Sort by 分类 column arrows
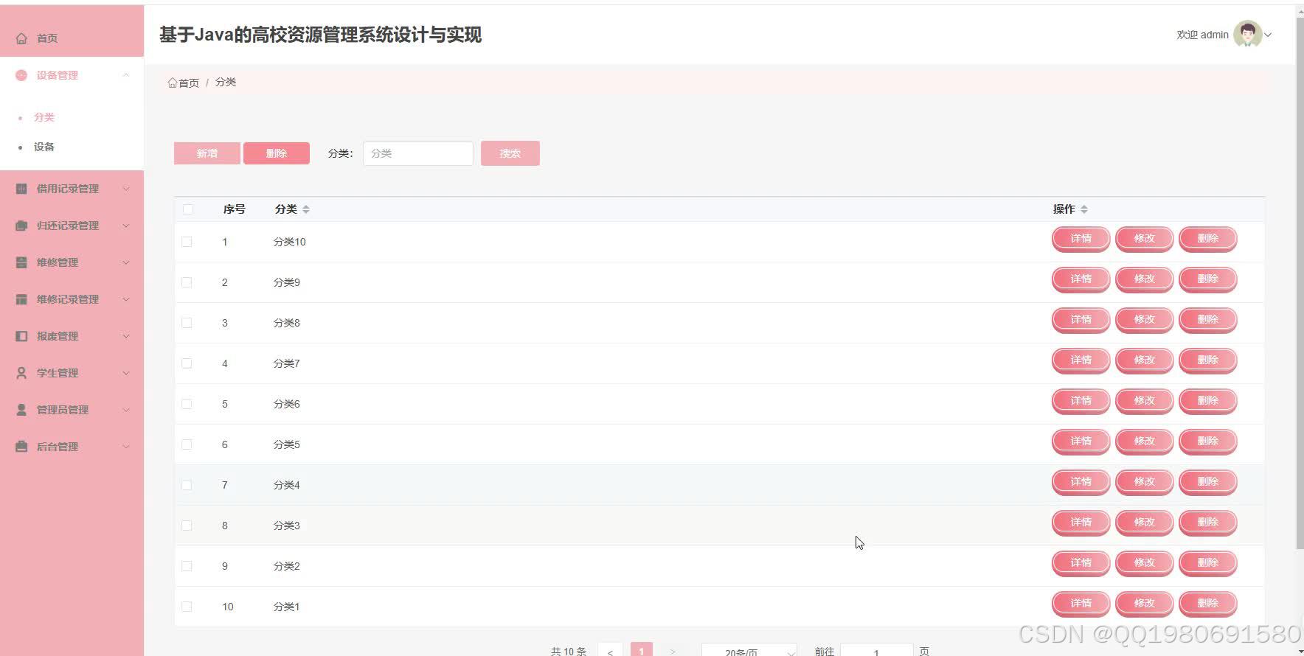Screen dimensions: 1304x656 pos(306,209)
